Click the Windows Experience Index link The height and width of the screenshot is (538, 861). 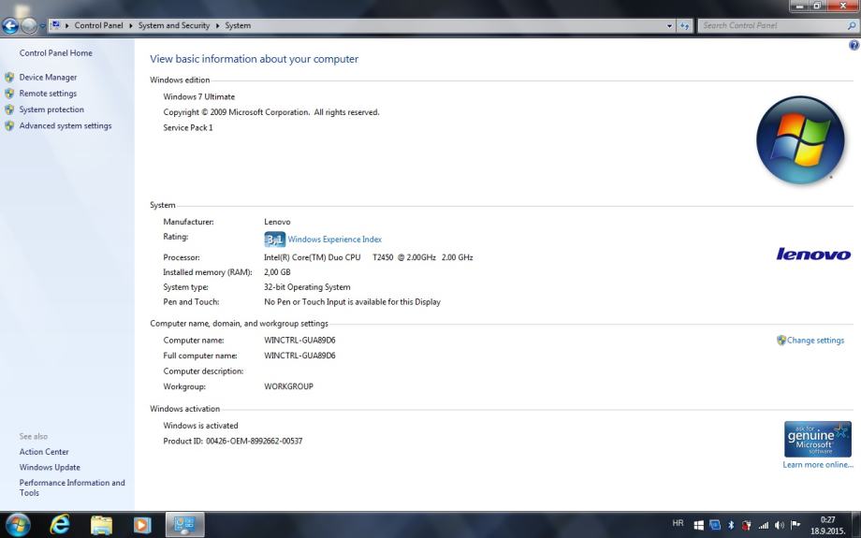[x=334, y=240]
